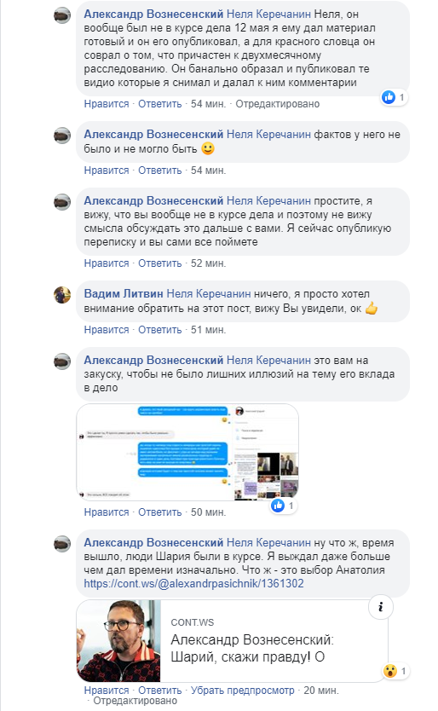Open Вадим Литвин's name link

coord(124,294)
